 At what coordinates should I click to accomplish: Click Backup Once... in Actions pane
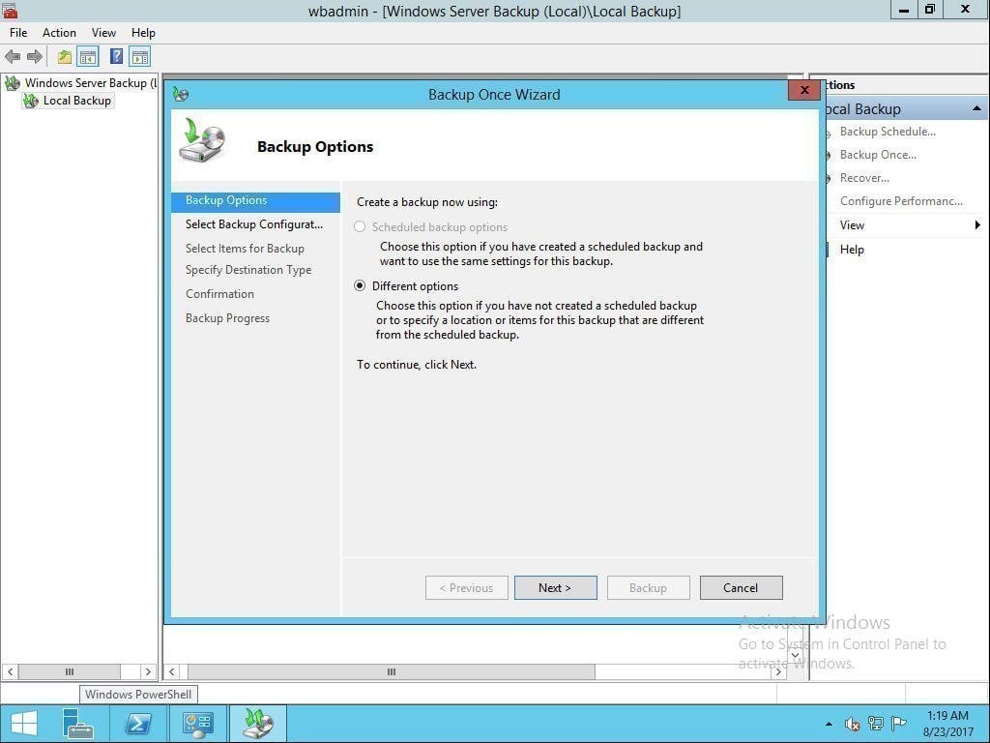click(878, 155)
